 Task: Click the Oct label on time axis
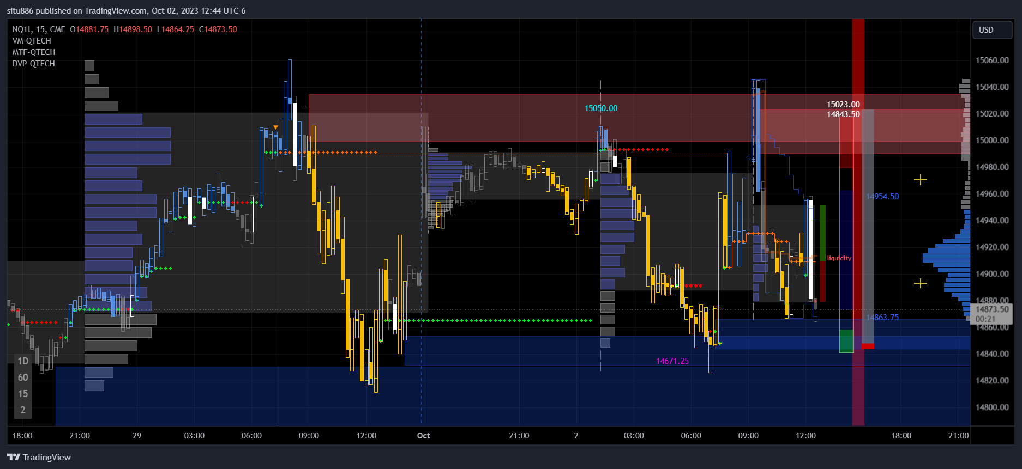(424, 436)
